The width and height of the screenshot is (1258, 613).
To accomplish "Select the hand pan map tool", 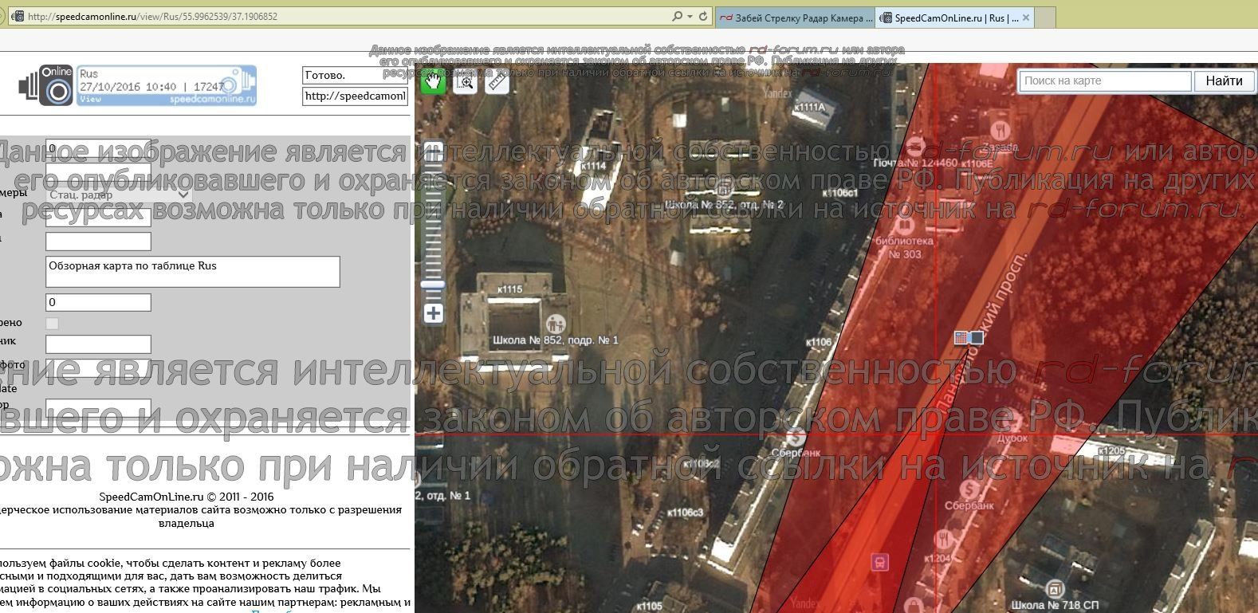I will (433, 81).
